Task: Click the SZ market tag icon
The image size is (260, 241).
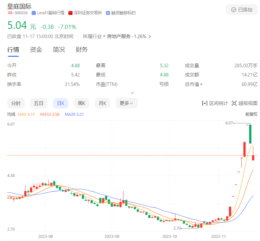Action: tap(10, 13)
